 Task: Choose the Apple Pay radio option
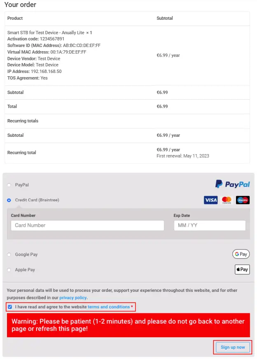9,270
